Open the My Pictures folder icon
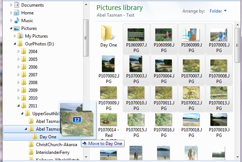The height and width of the screenshot is (162, 242). (x=20, y=36)
